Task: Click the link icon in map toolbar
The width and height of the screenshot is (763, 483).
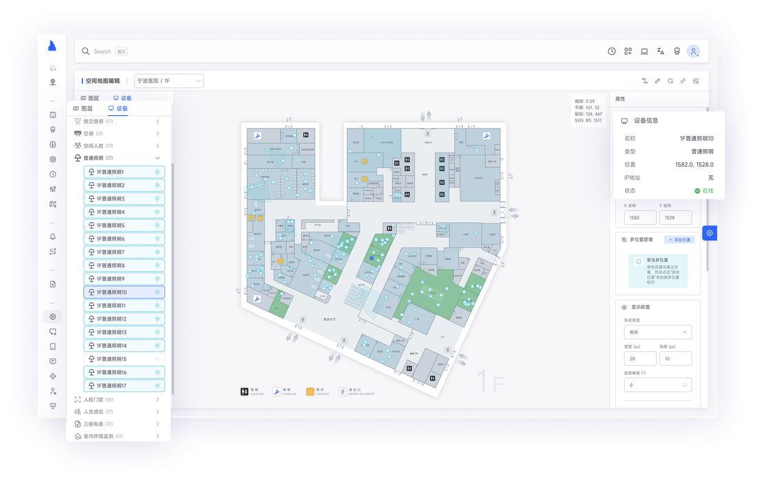Action: pyautogui.click(x=683, y=81)
